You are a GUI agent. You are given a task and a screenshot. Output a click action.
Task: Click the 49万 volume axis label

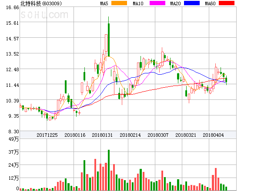13,139
